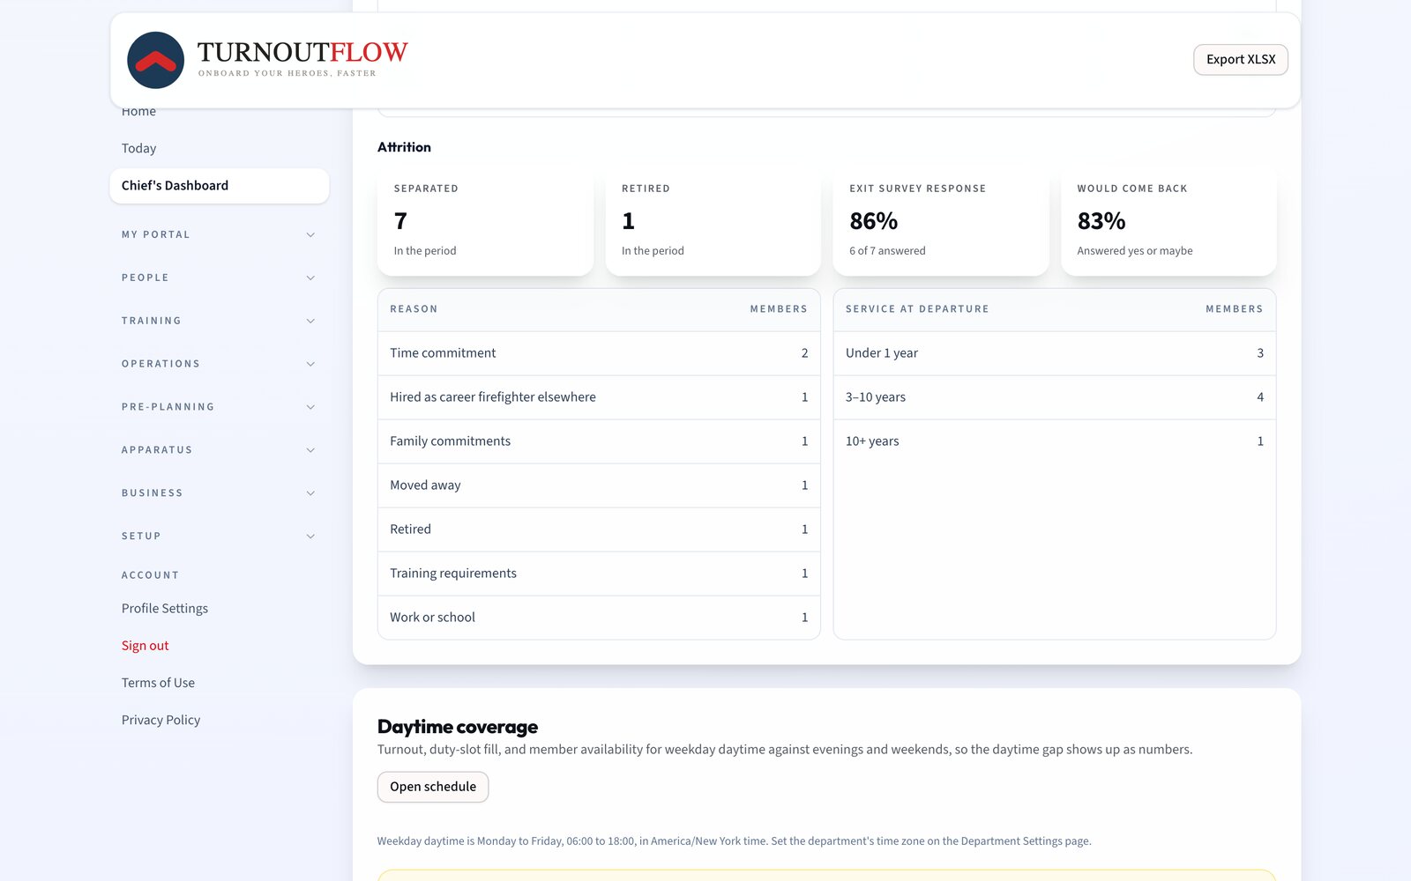
Task: Select Chief's Dashboard in sidebar
Action: tap(219, 186)
